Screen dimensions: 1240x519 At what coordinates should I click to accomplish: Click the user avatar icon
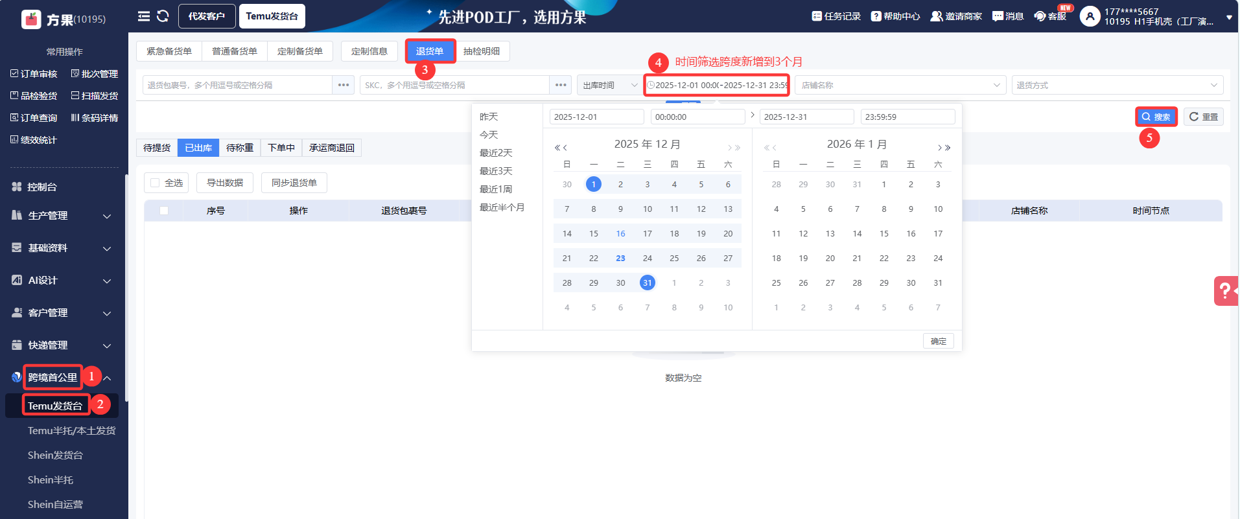tap(1090, 16)
